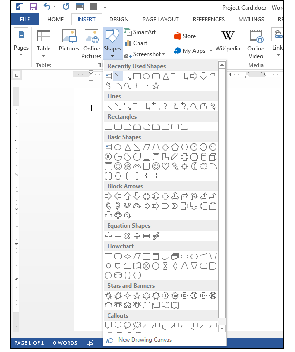The image size is (295, 352).
Task: Click the quick access table grid icon
Action: click(x=93, y=7)
